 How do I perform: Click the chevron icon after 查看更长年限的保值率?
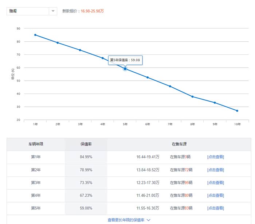pos(148,220)
